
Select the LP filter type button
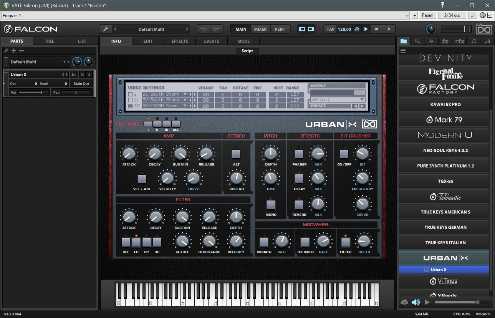coord(136,242)
